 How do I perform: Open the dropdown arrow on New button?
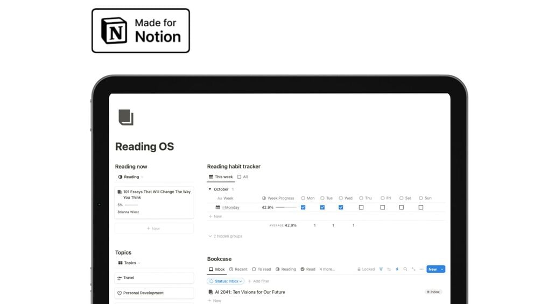pos(442,269)
